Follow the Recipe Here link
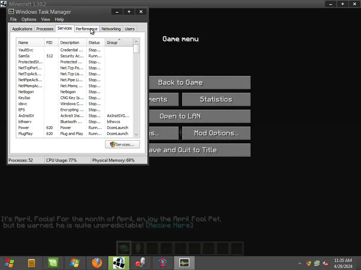Image resolution: width=361 pixels, height=270 pixels. coord(169,225)
